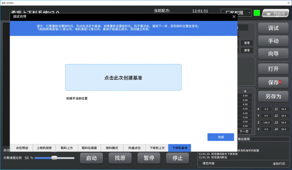Image resolution: width=292 pixels, height=170 pixels.
Task: Switch to the 取料上方 tab
Action: click(x=67, y=148)
